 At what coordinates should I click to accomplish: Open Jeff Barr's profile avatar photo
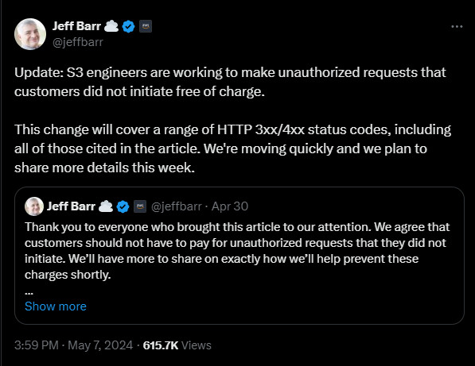click(x=30, y=34)
